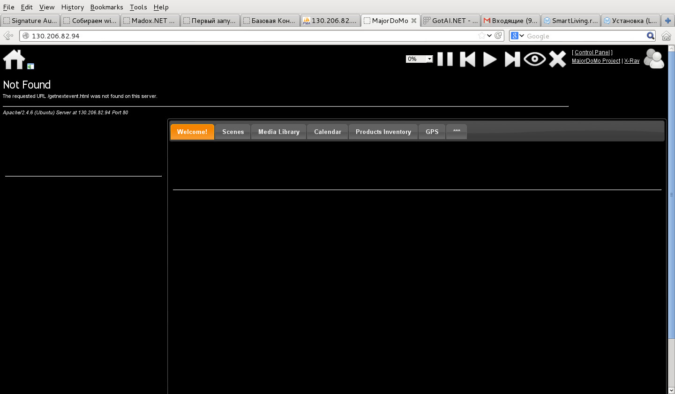Screen dimensions: 675x394
Task: Open the Edit menu
Action: pyautogui.click(x=27, y=7)
